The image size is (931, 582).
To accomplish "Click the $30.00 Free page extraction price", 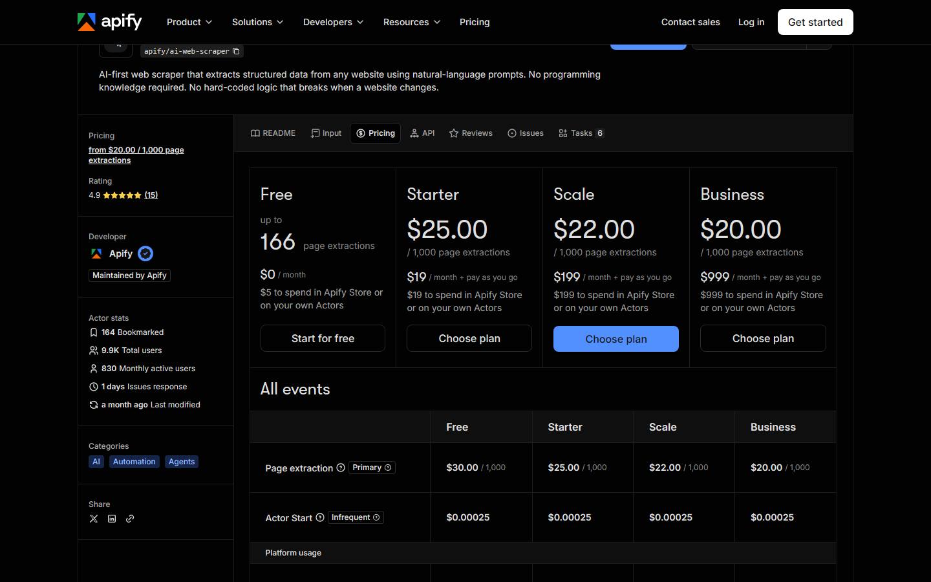I will (x=462, y=468).
